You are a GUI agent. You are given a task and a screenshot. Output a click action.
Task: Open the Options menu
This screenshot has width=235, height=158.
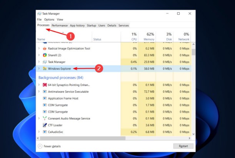tap(49, 20)
